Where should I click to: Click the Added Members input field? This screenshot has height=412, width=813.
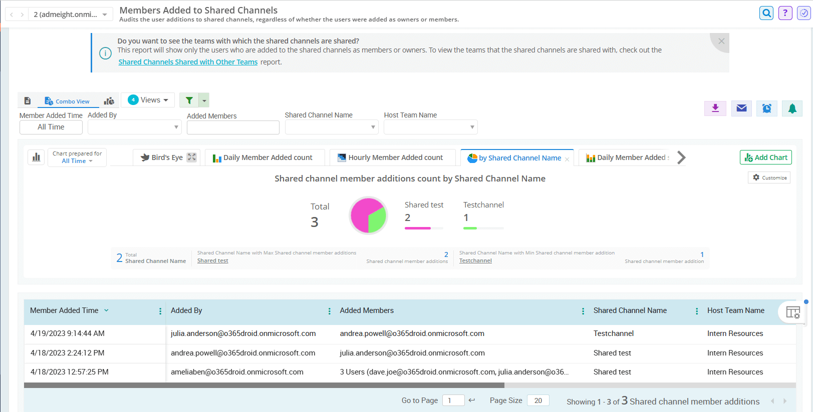point(233,127)
